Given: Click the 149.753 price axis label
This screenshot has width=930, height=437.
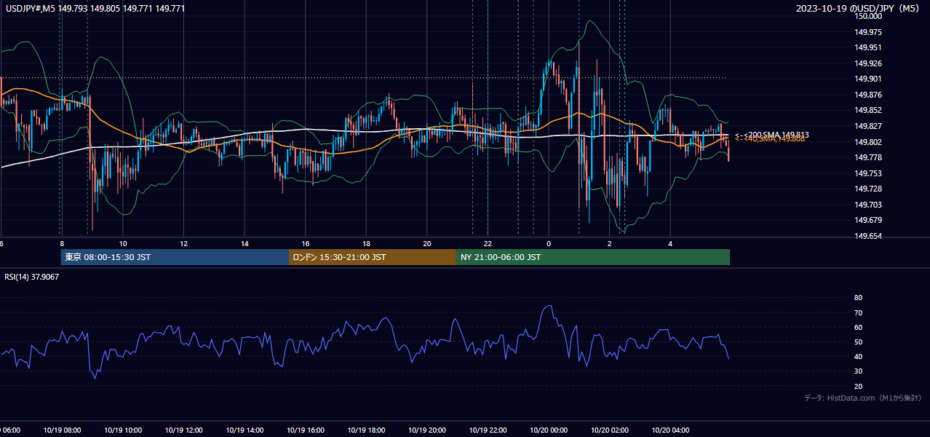Looking at the screenshot, I should [868, 173].
